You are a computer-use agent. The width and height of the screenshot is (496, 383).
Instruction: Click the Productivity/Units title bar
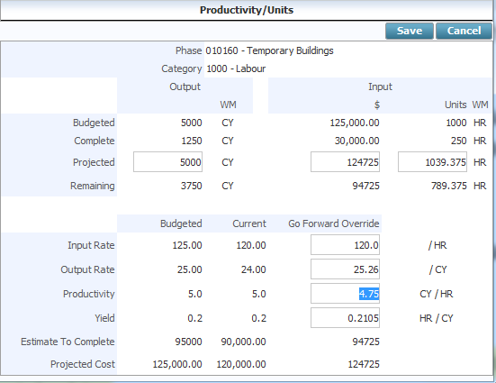tap(247, 10)
